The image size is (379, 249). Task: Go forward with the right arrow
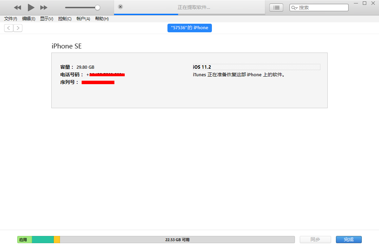(x=18, y=28)
